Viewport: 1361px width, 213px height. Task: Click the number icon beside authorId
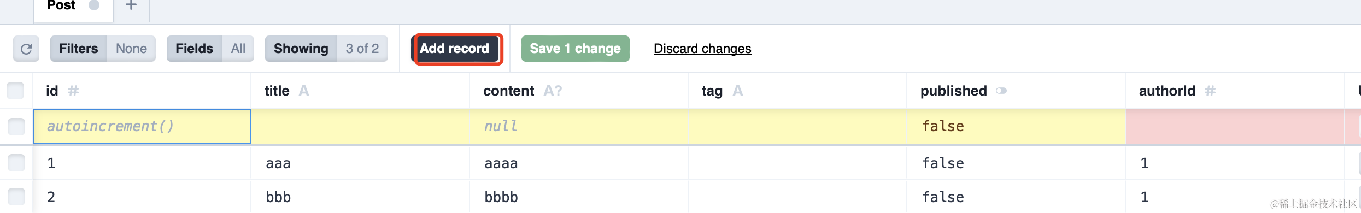[1210, 91]
